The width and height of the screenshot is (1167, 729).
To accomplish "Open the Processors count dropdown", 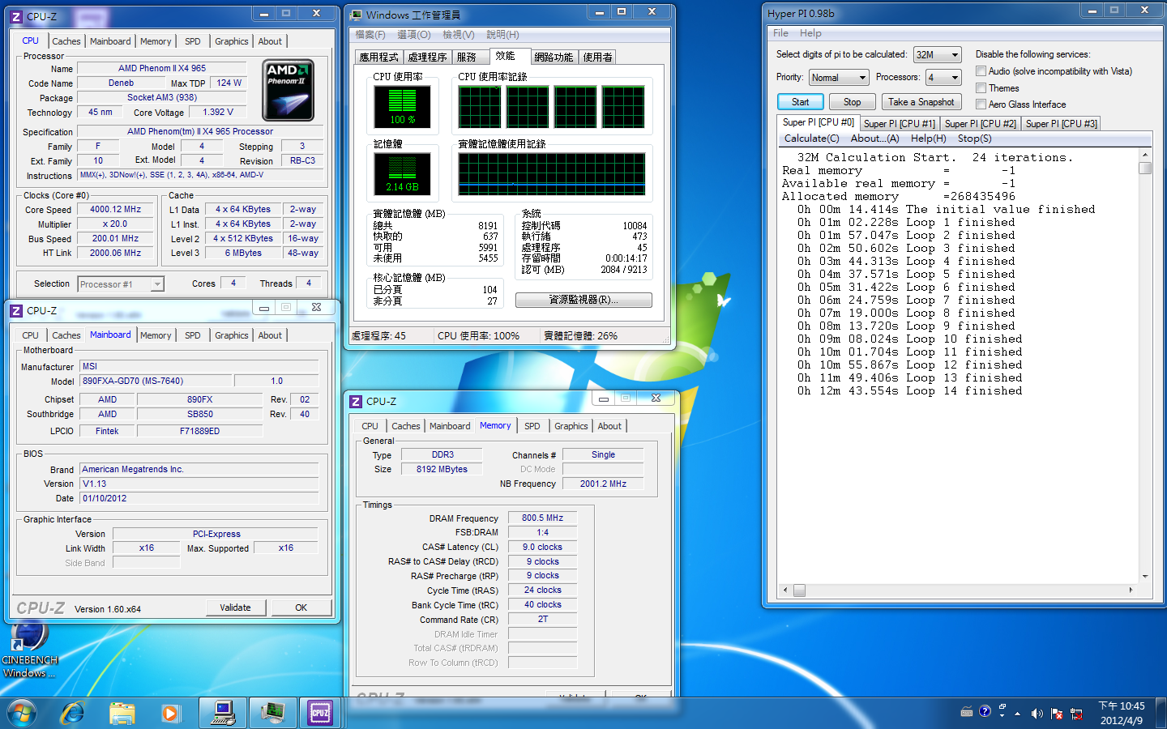I will coord(944,77).
